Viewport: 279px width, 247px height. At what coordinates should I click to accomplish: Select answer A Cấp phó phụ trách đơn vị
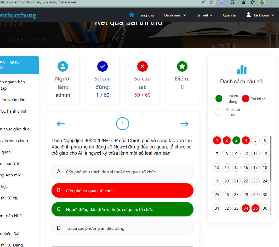122,172
